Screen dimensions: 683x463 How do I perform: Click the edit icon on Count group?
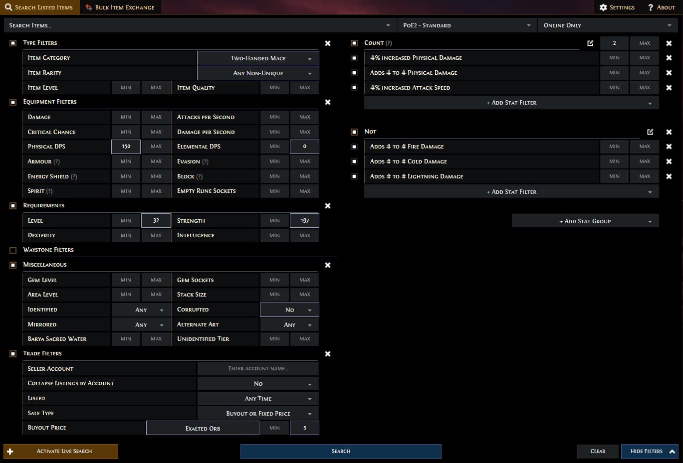pyautogui.click(x=590, y=43)
